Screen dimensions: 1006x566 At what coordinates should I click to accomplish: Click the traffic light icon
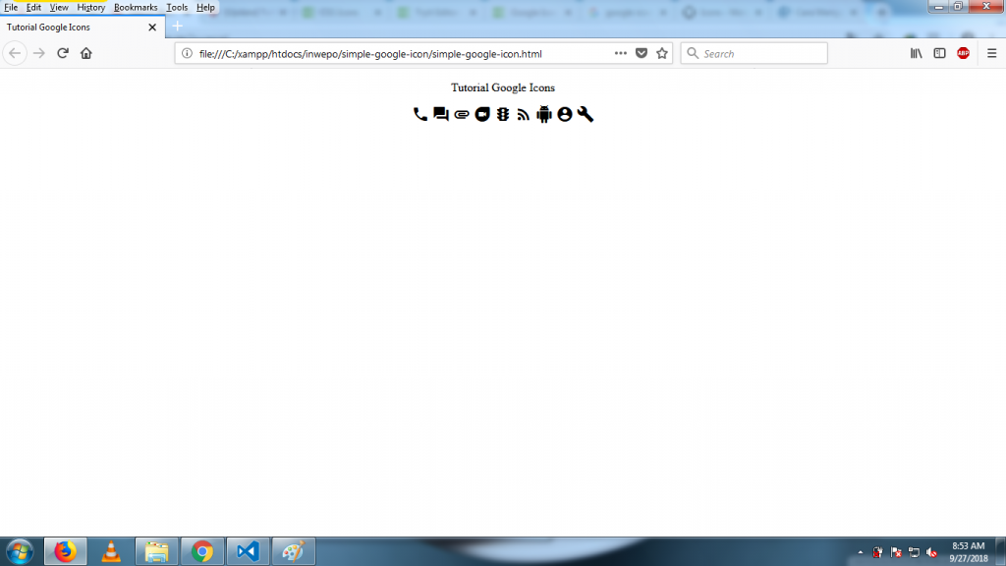[x=503, y=114]
